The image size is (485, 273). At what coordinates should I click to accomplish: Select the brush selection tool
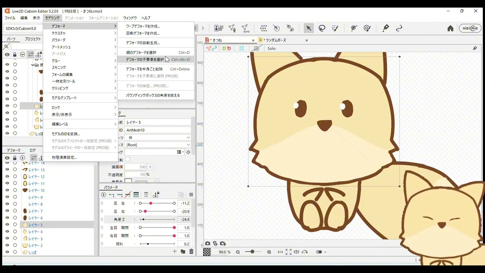tap(335, 28)
